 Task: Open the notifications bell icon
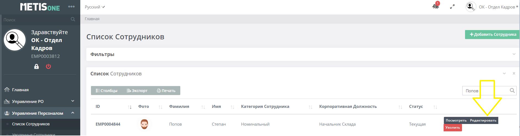[435, 7]
